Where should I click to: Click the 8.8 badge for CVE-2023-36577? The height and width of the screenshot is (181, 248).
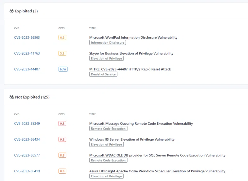point(62,155)
